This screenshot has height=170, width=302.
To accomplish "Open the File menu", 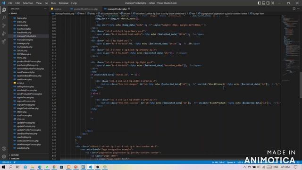I will [x=10, y=3].
